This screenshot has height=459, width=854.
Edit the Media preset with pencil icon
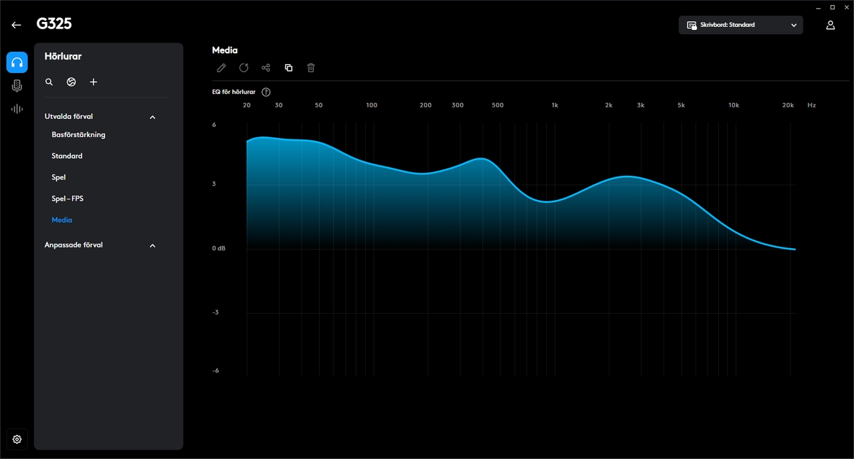tap(221, 68)
